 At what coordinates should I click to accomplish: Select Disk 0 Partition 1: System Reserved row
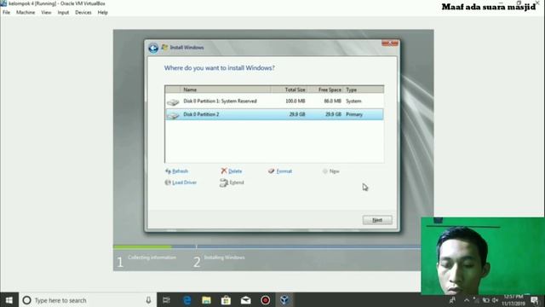pos(274,101)
